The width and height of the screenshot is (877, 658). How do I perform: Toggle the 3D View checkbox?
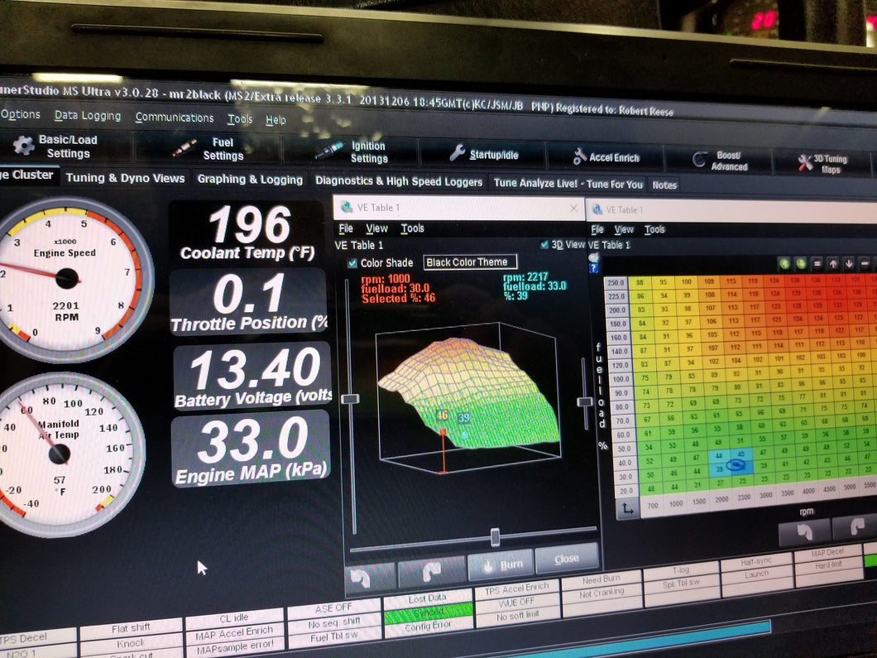click(544, 244)
